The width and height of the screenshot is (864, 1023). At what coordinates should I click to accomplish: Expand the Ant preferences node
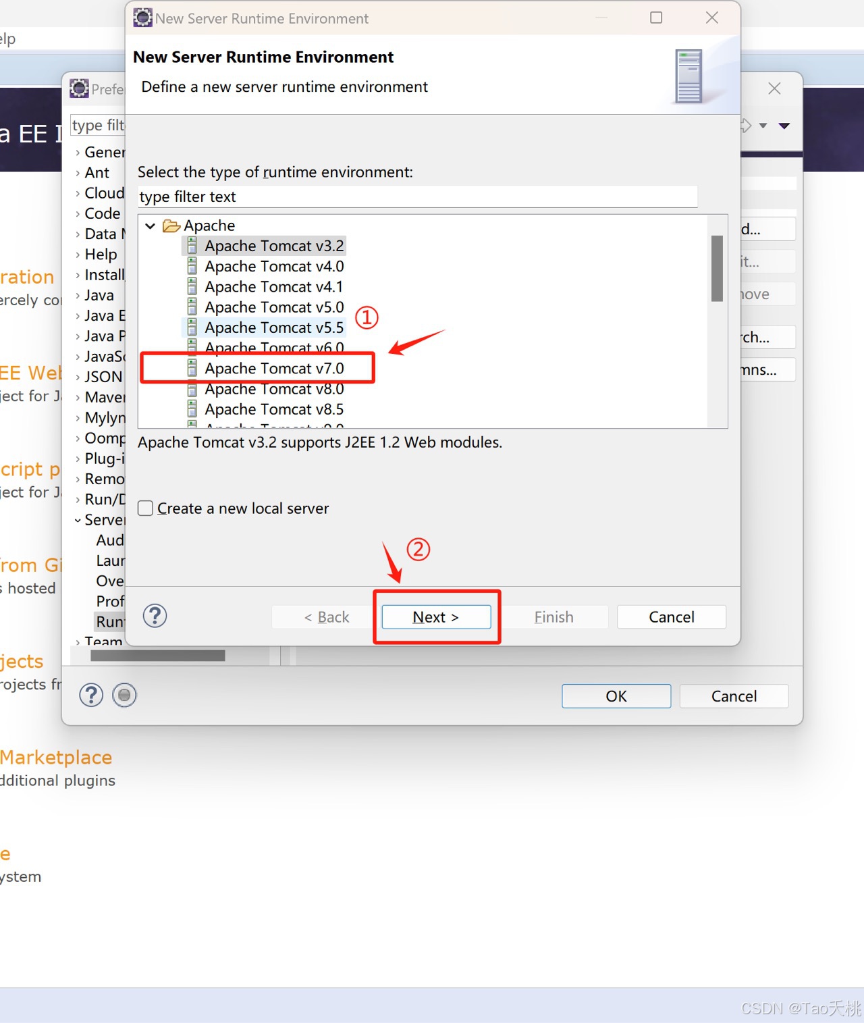point(78,173)
